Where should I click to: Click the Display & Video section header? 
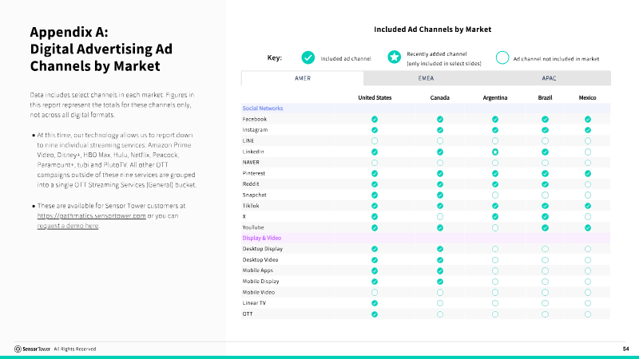(262, 238)
